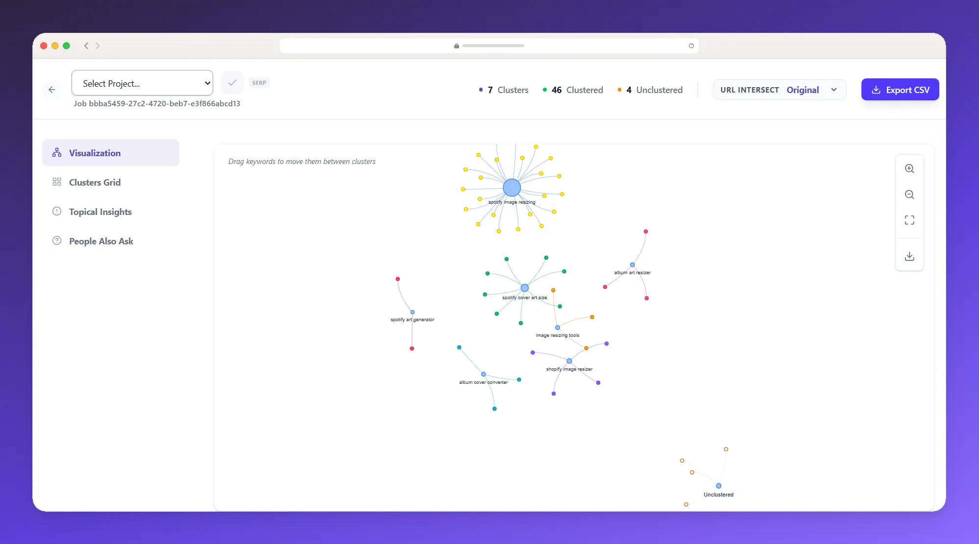Image resolution: width=979 pixels, height=544 pixels.
Task: Click the Export CSV button
Action: (900, 90)
